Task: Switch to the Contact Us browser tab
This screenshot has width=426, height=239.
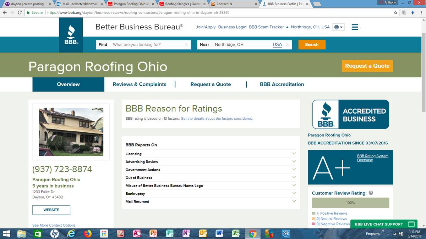Action: pos(234,4)
